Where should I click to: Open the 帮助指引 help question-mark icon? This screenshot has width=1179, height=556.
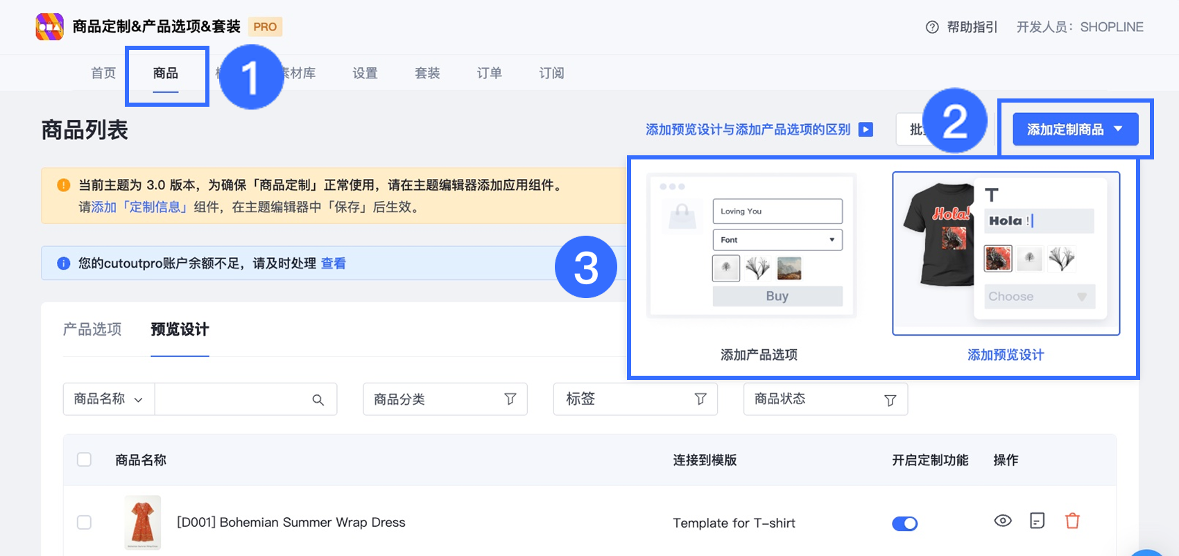coord(932,27)
